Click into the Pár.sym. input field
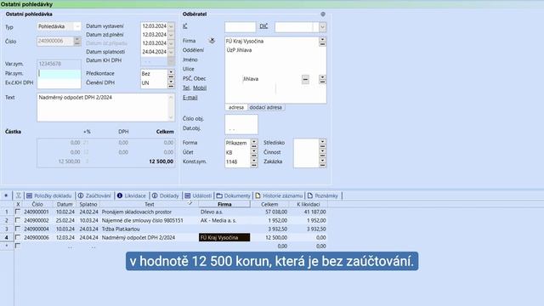 tap(59, 74)
